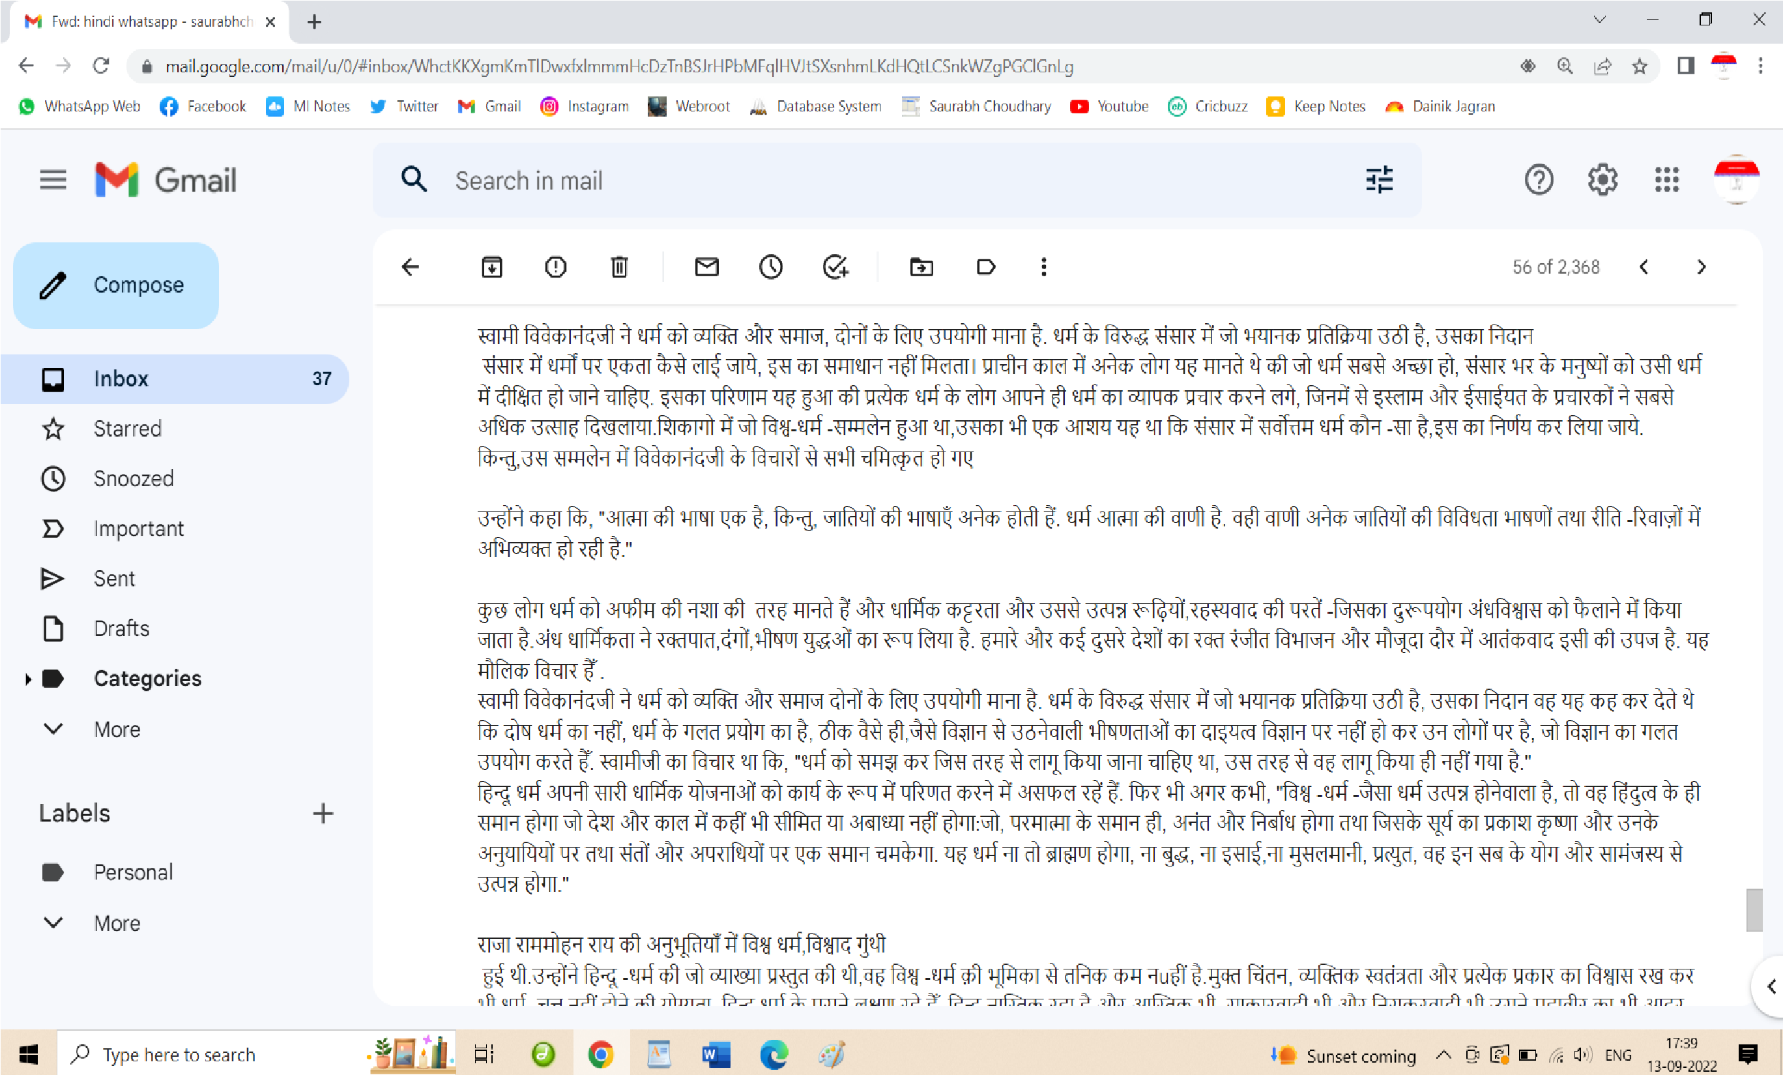Open Chrome zoom magnifier icon
This screenshot has height=1075, width=1783.
[1565, 66]
